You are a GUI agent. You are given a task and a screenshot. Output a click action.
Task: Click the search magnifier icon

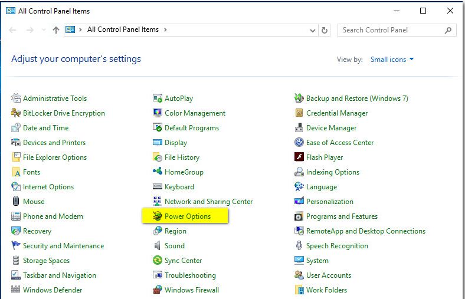pyautogui.click(x=448, y=30)
